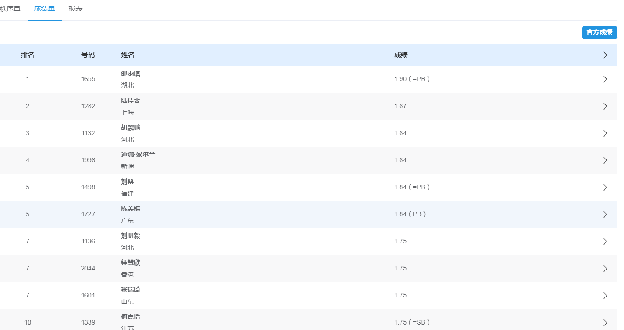Click the 成绩 column header

point(401,55)
